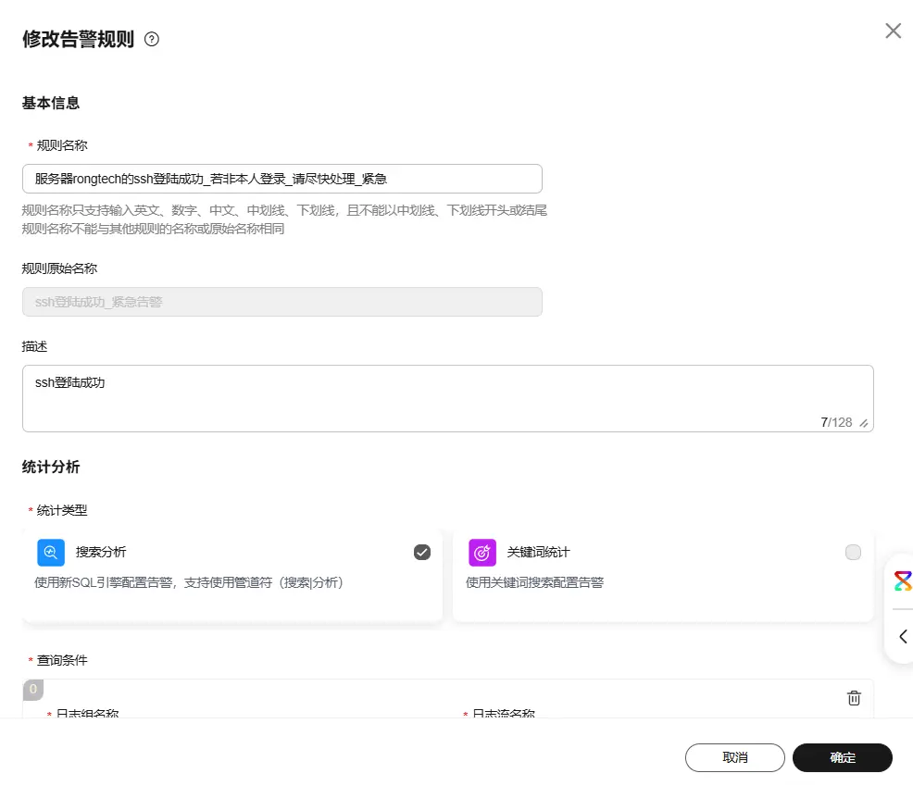The image size is (913, 786).
Task: Select the 关键词统计 checkbox
Action: pyautogui.click(x=853, y=553)
